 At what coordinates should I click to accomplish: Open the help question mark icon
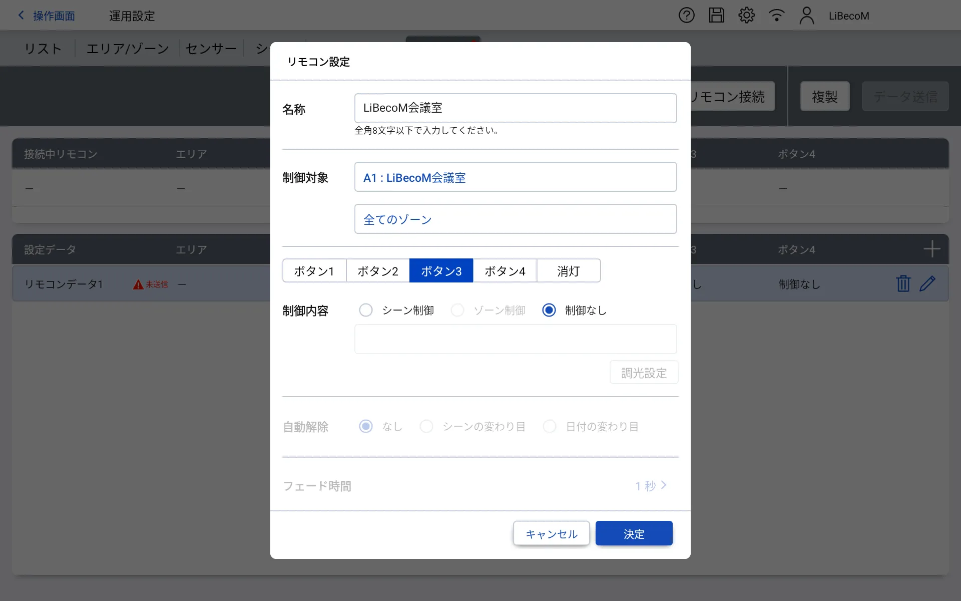point(686,16)
